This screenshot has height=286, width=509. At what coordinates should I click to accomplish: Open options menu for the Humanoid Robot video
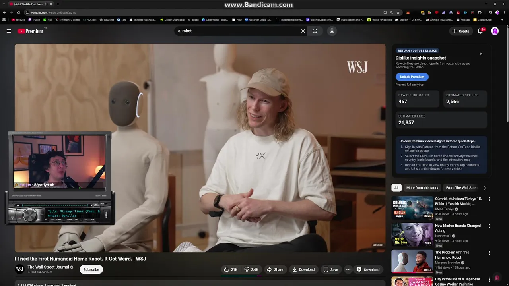pyautogui.click(x=489, y=253)
